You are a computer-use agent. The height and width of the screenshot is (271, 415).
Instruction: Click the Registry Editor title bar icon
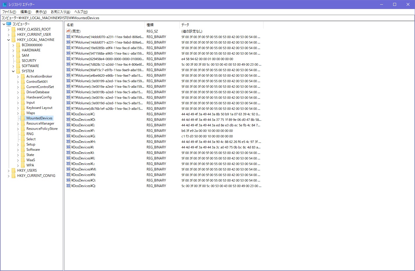(4, 4)
